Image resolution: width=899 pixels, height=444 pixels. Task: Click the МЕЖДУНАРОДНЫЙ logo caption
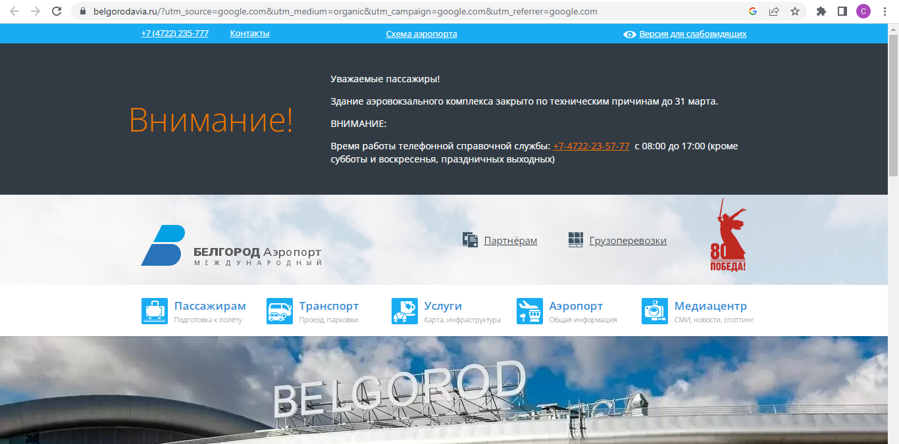point(258,263)
